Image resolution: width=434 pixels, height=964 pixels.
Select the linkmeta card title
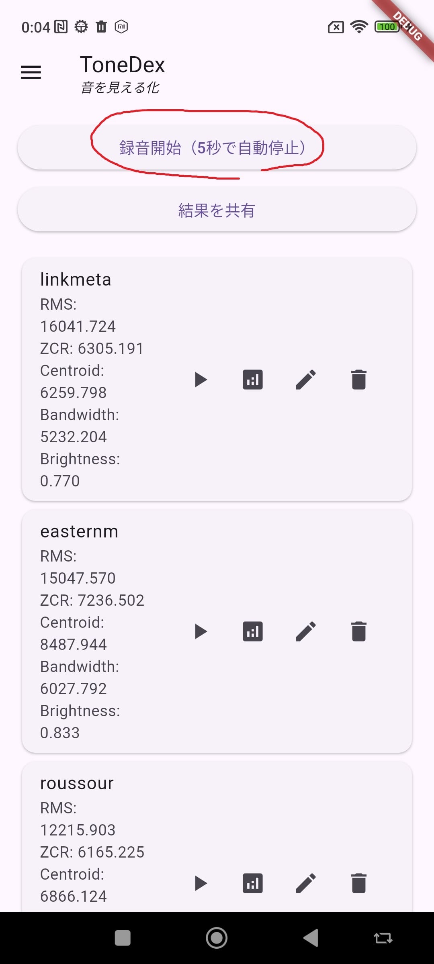click(76, 280)
